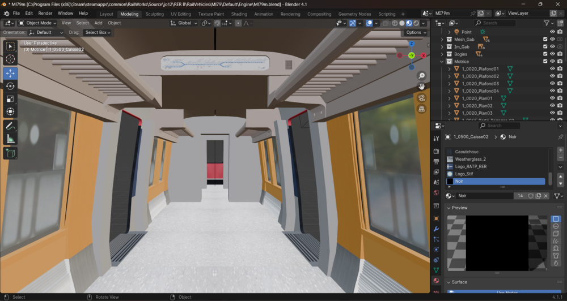The image size is (567, 301).
Task: Toggle fake user shield for Noir material
Action: click(x=531, y=196)
